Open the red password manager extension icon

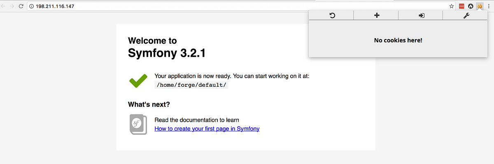461,6
